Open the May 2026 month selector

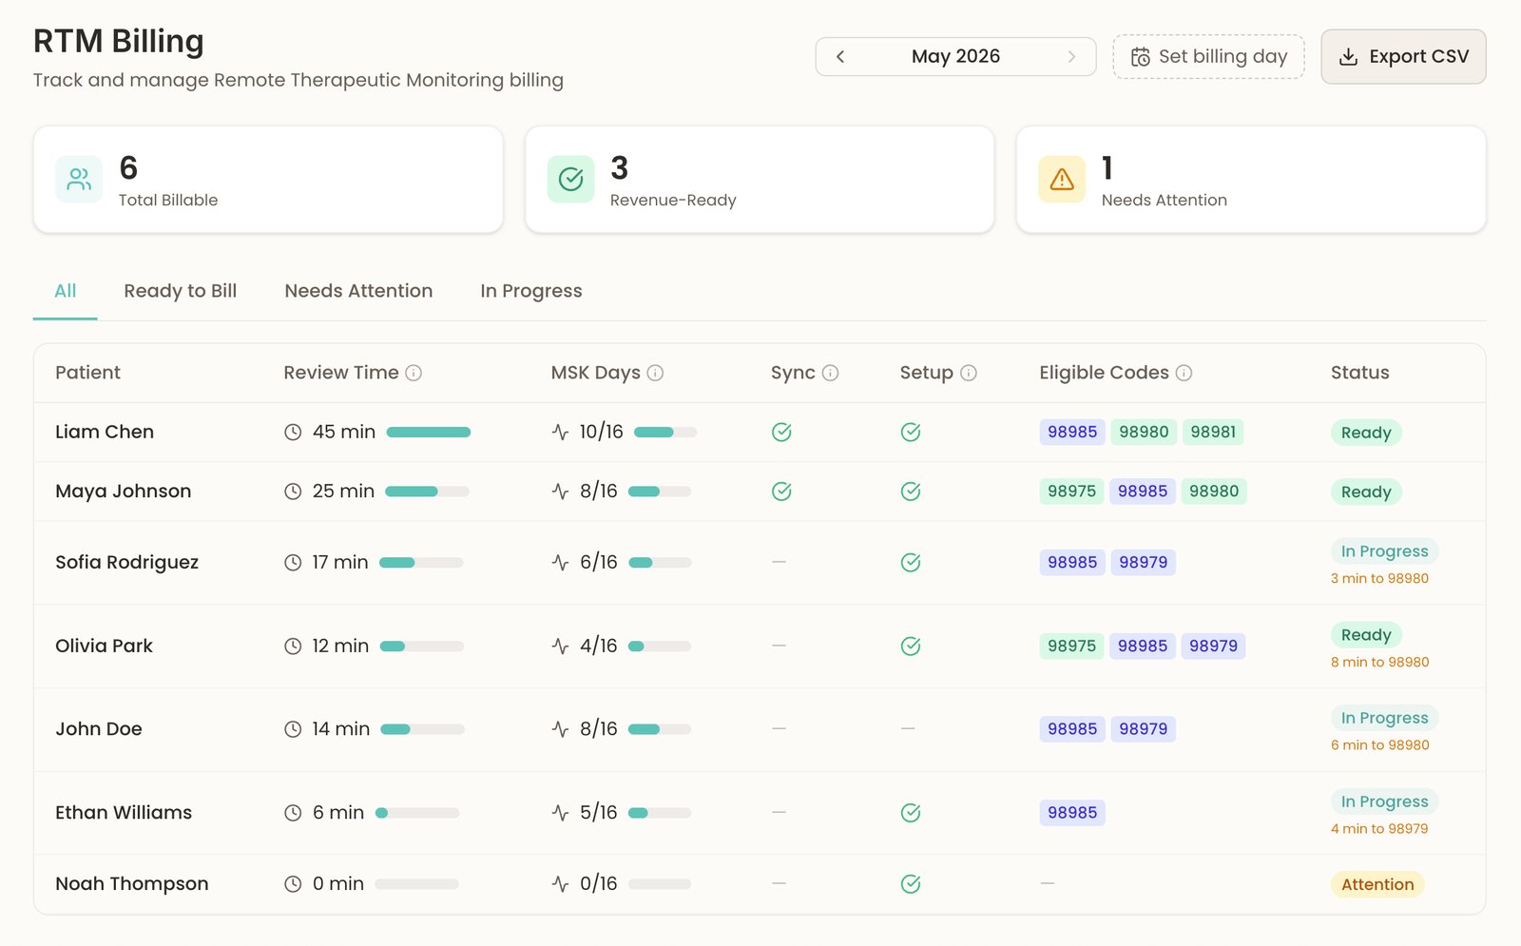(955, 57)
